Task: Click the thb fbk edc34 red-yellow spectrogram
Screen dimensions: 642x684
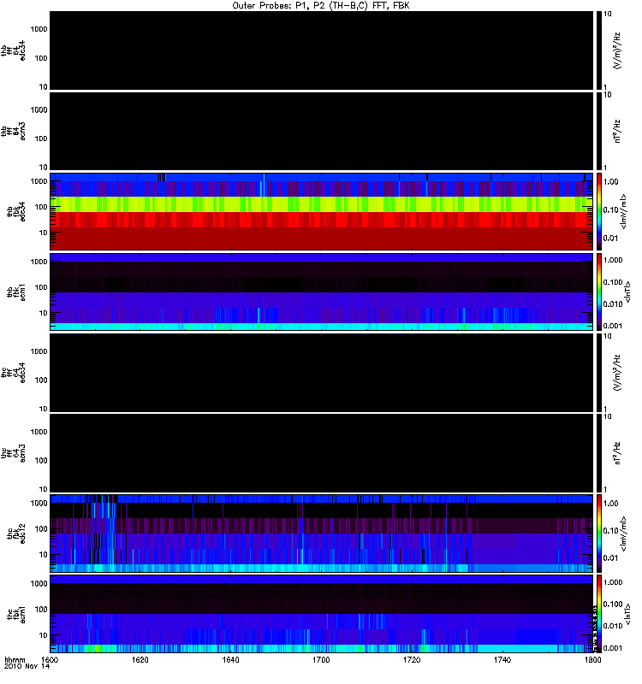Action: 322,211
